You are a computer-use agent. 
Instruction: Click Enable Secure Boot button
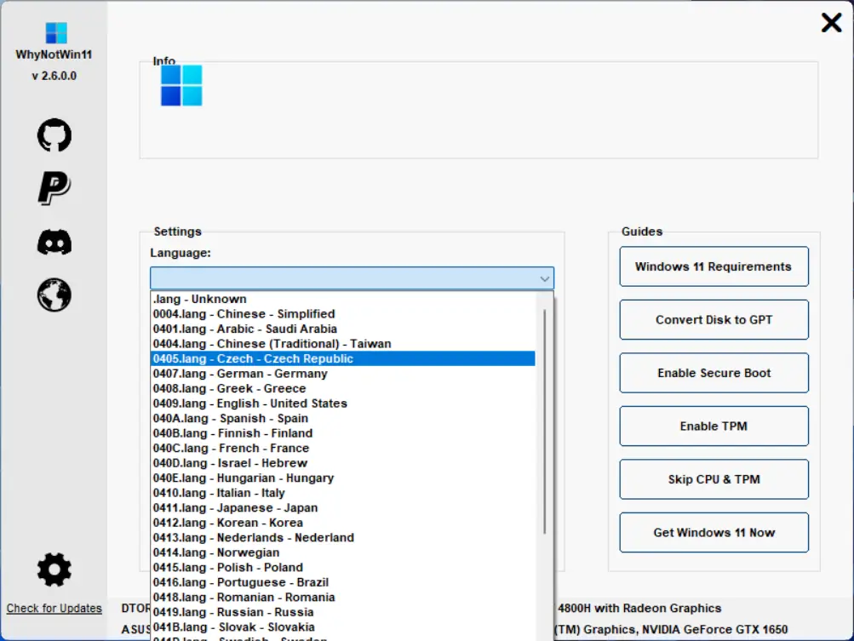click(x=714, y=373)
